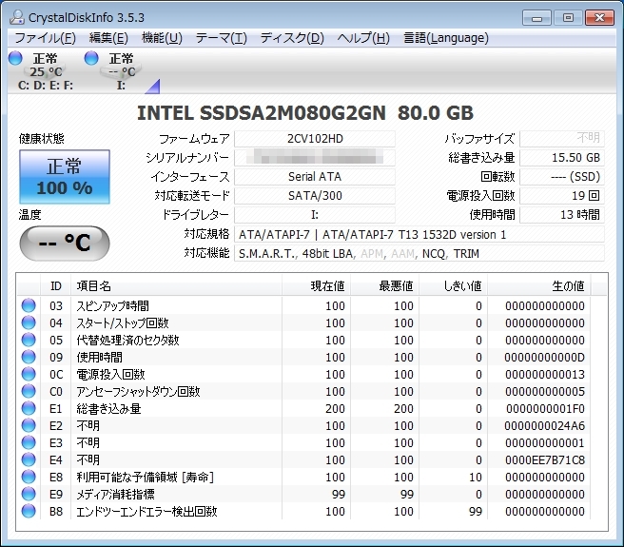This screenshot has width=624, height=547.
Task: Select the second disk status orb (I:)
Action: 92,58
